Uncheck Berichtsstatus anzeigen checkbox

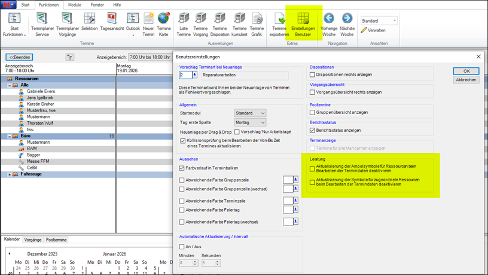(x=312, y=130)
